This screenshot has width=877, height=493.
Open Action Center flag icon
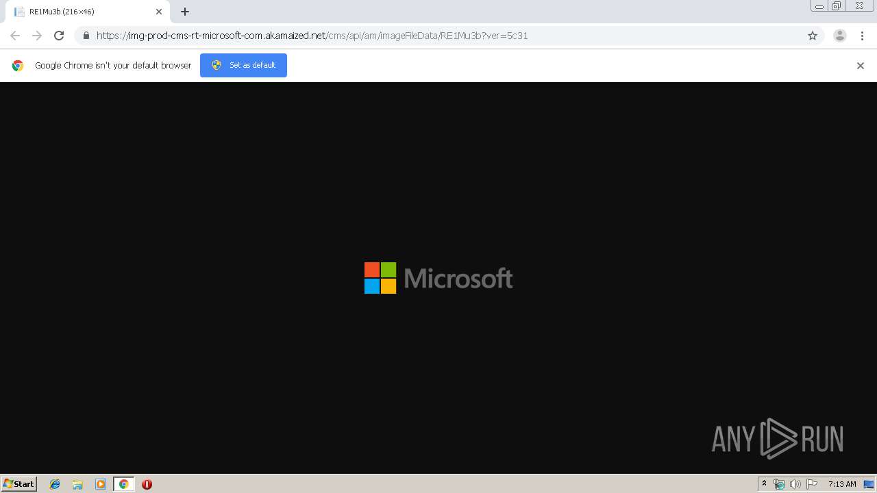pos(812,484)
